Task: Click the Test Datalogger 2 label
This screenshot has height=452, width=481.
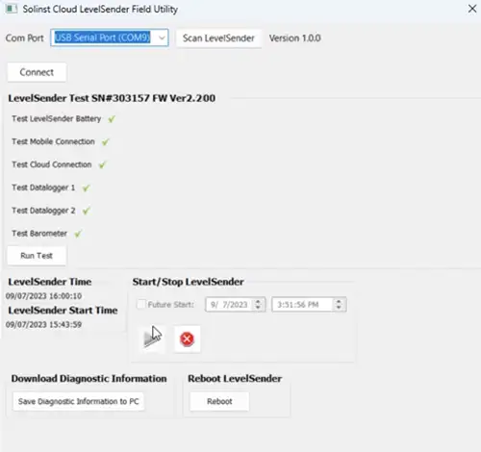Action: click(43, 211)
